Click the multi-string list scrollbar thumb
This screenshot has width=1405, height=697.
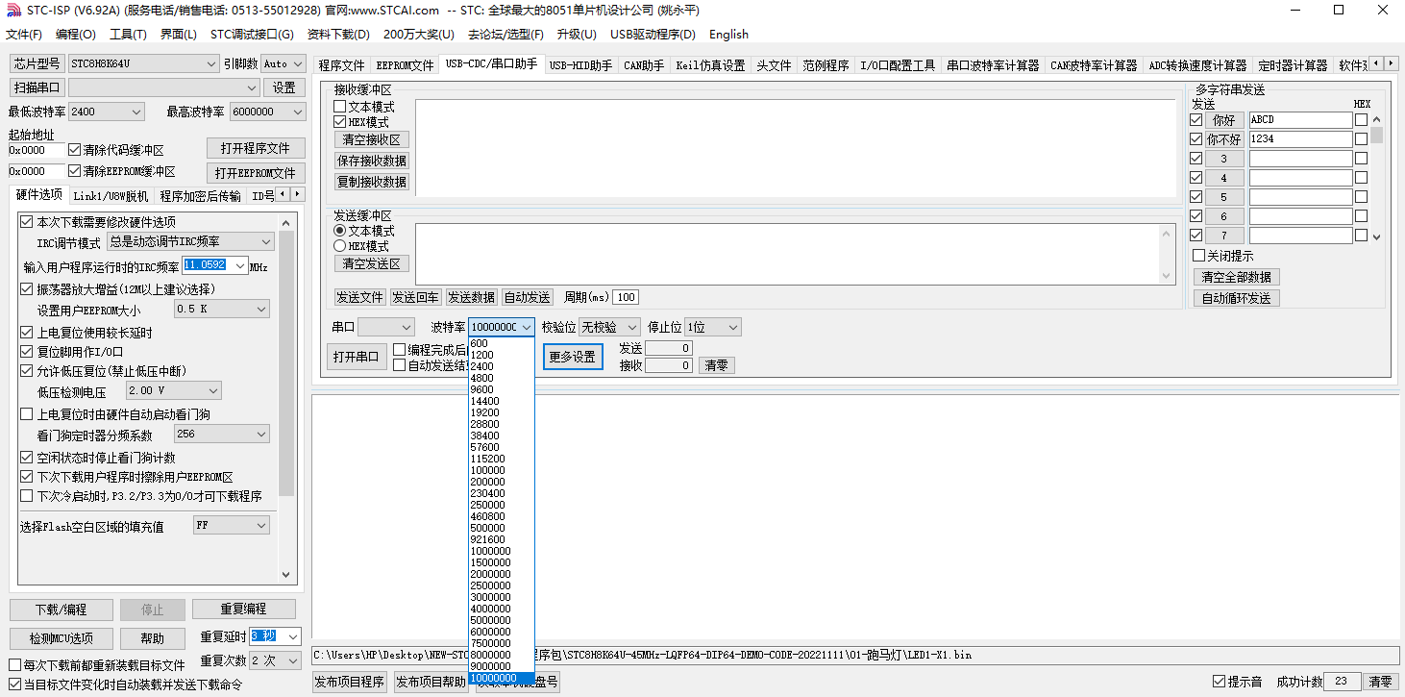tap(1376, 134)
